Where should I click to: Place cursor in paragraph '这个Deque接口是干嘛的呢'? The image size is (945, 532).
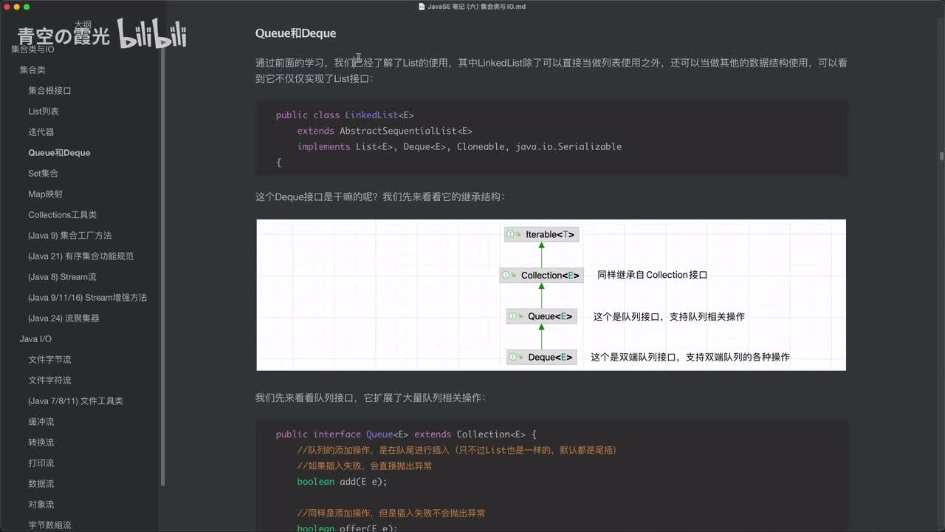(380, 197)
